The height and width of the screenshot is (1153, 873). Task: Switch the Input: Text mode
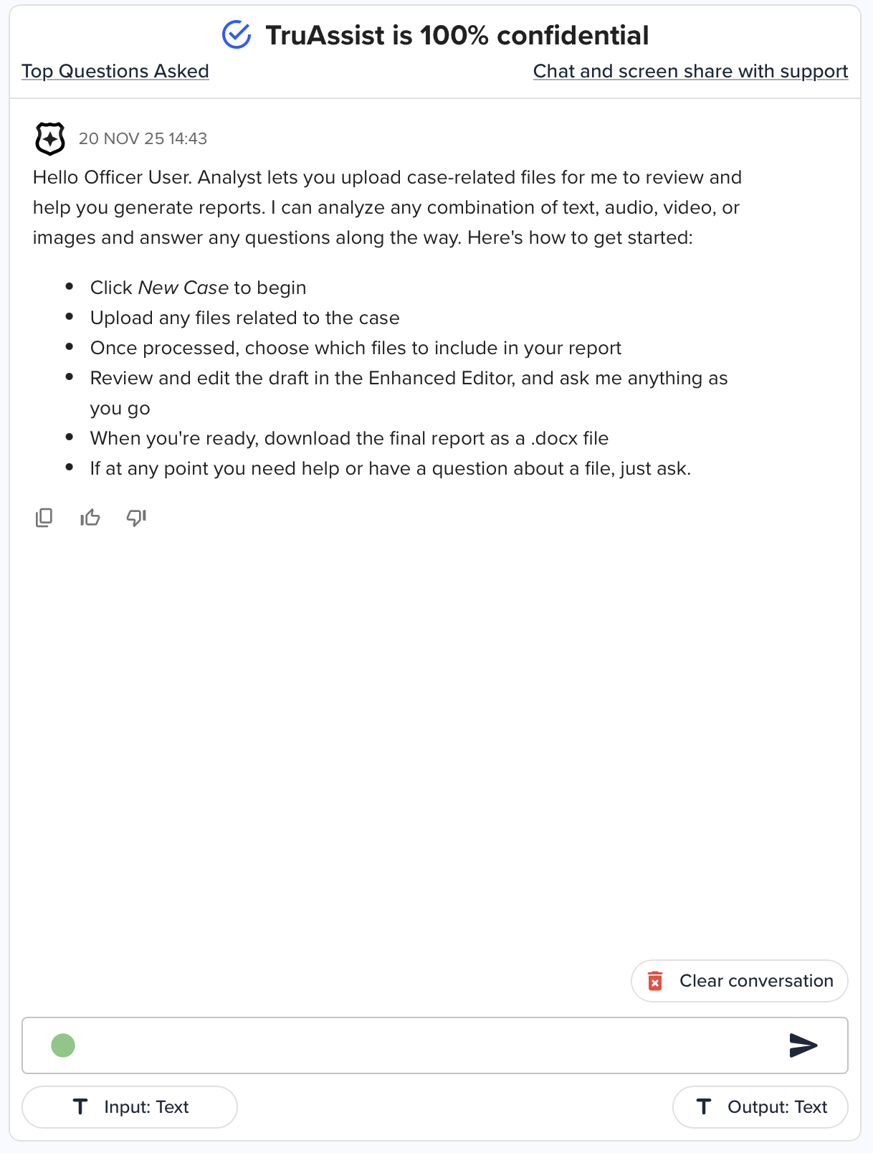(x=130, y=1107)
